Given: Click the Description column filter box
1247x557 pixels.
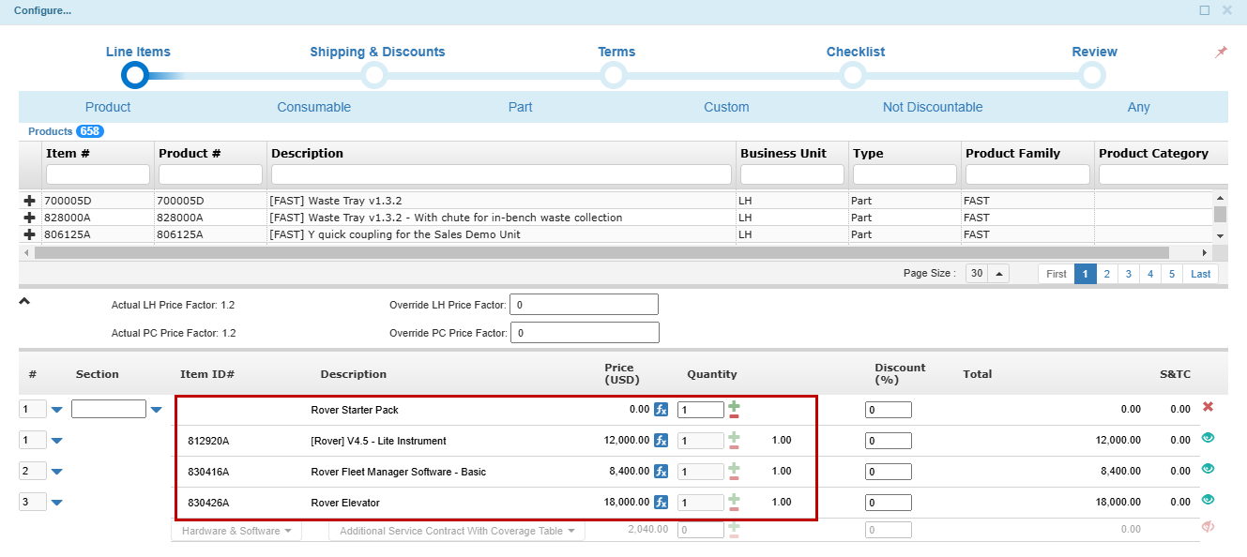Looking at the screenshot, I should pyautogui.click(x=501, y=174).
